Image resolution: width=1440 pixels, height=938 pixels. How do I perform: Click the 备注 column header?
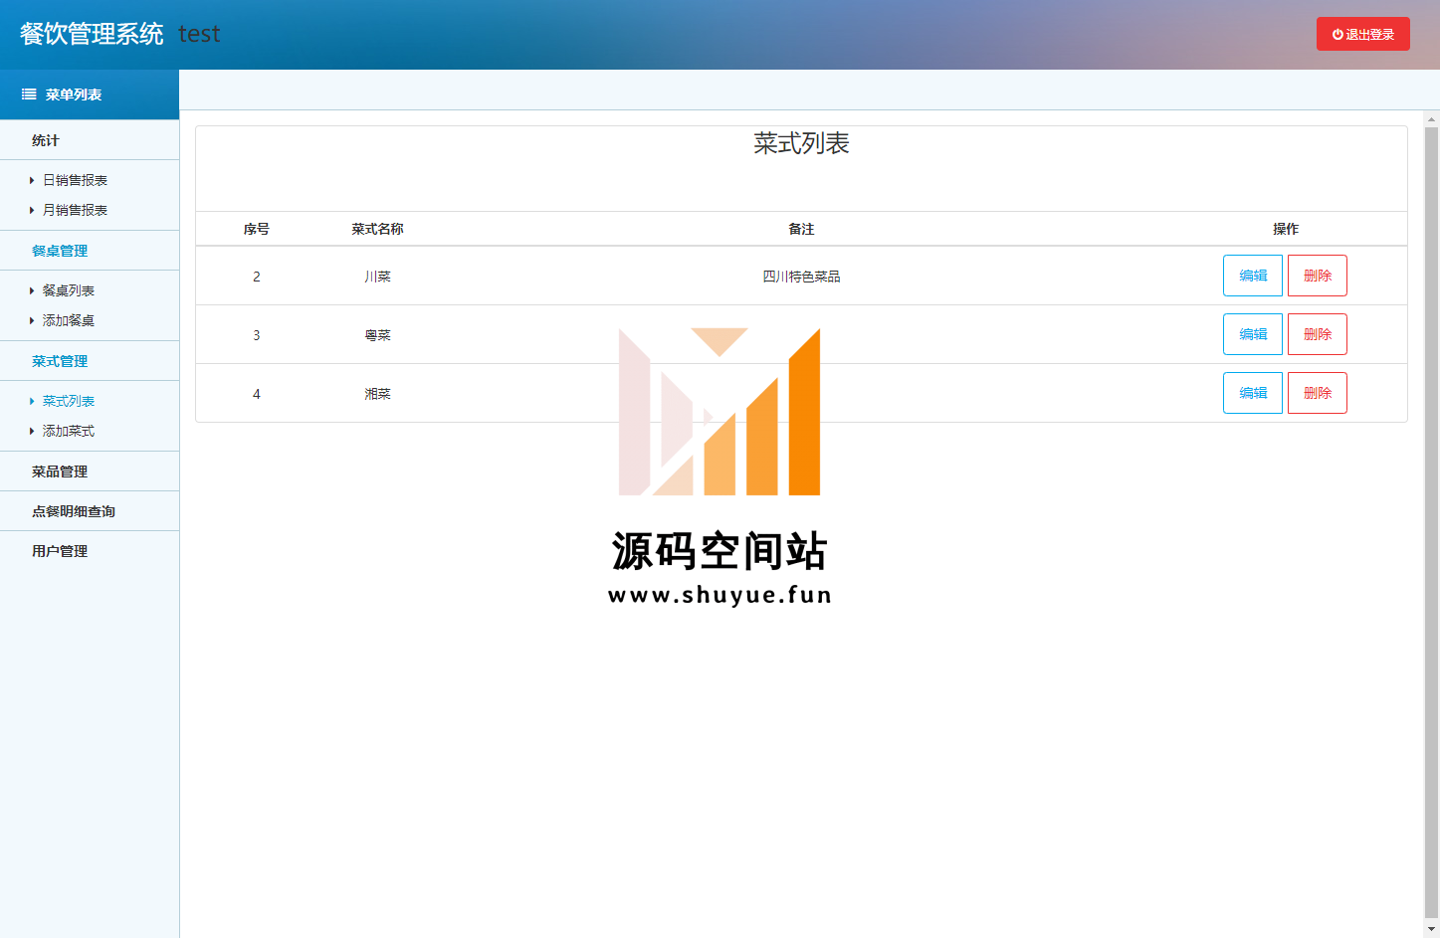pos(801,229)
